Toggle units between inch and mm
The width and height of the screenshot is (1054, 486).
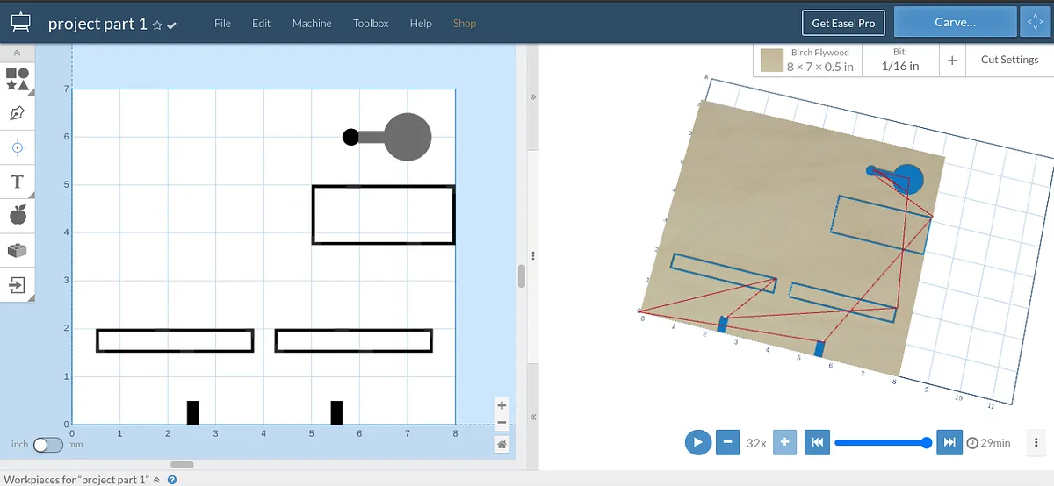click(47, 445)
